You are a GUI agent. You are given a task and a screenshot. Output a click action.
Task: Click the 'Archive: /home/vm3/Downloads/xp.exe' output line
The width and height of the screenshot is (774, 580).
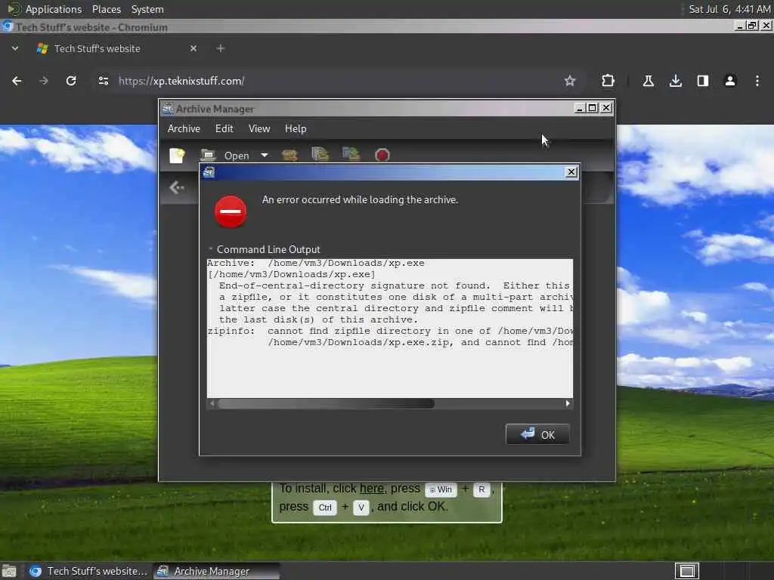(x=315, y=263)
